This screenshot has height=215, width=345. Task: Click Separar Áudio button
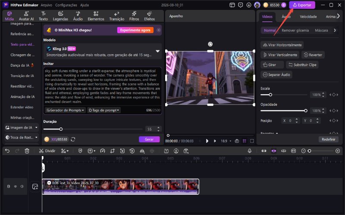[x=276, y=74]
